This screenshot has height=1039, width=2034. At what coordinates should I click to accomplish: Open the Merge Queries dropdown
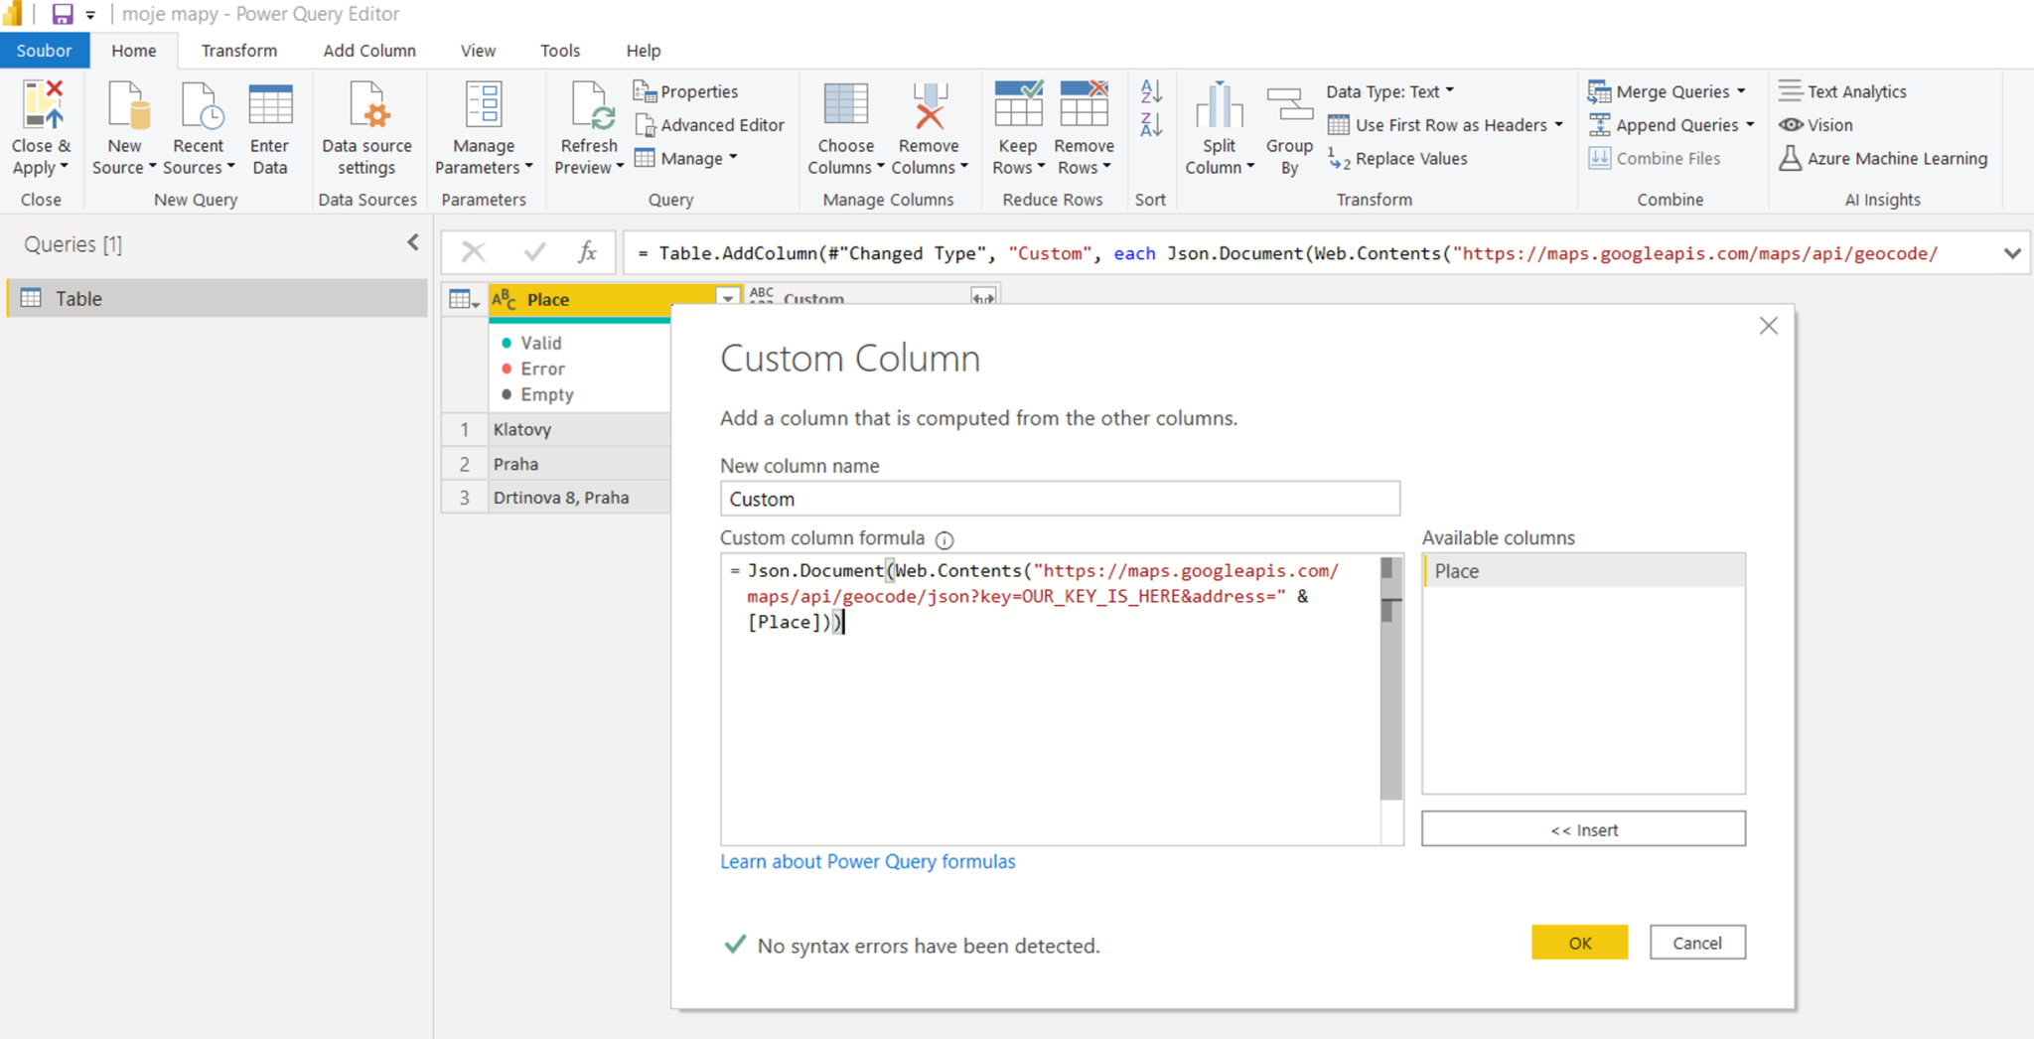1741,91
